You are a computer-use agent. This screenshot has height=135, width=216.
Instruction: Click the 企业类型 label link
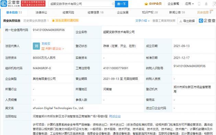click(x=11, y=79)
